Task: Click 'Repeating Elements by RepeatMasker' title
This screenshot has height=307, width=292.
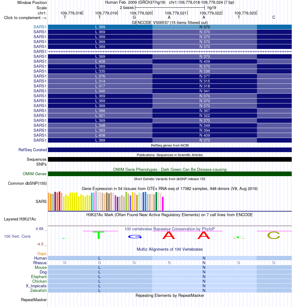Action: click(x=170, y=295)
